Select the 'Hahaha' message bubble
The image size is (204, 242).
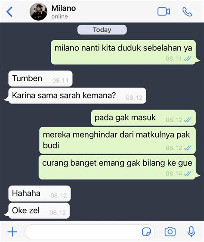coord(40,194)
